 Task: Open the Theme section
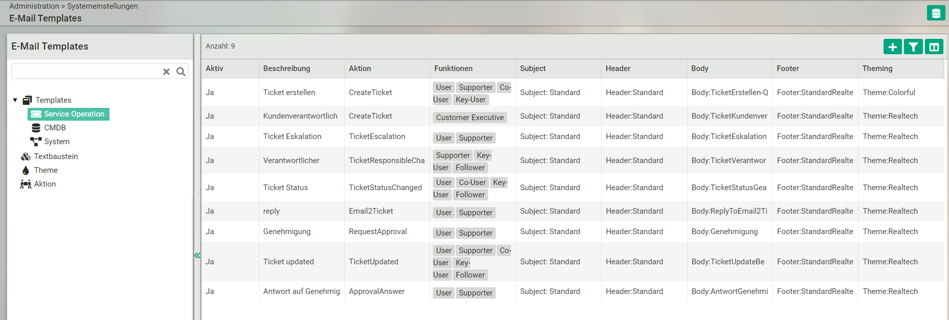[x=46, y=170]
